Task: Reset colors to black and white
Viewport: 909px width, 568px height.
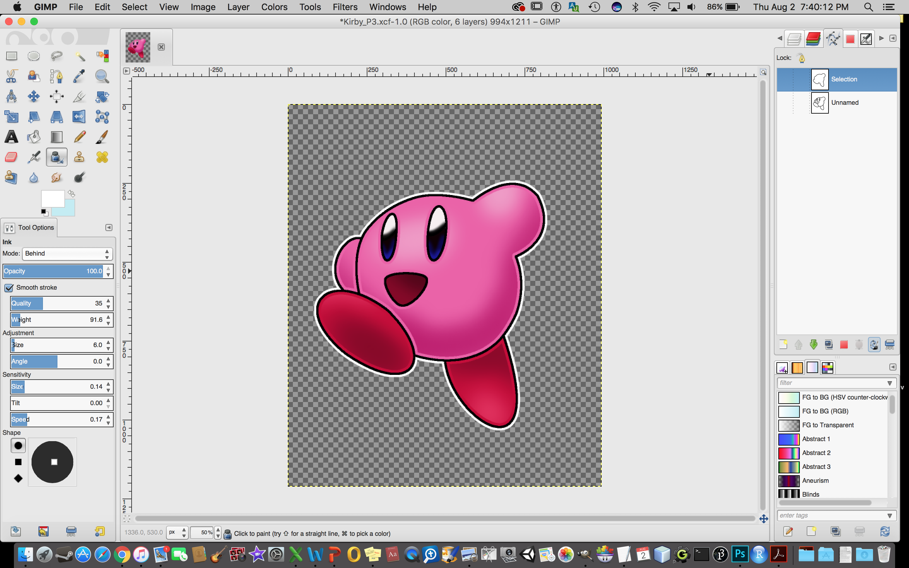Action: [44, 213]
